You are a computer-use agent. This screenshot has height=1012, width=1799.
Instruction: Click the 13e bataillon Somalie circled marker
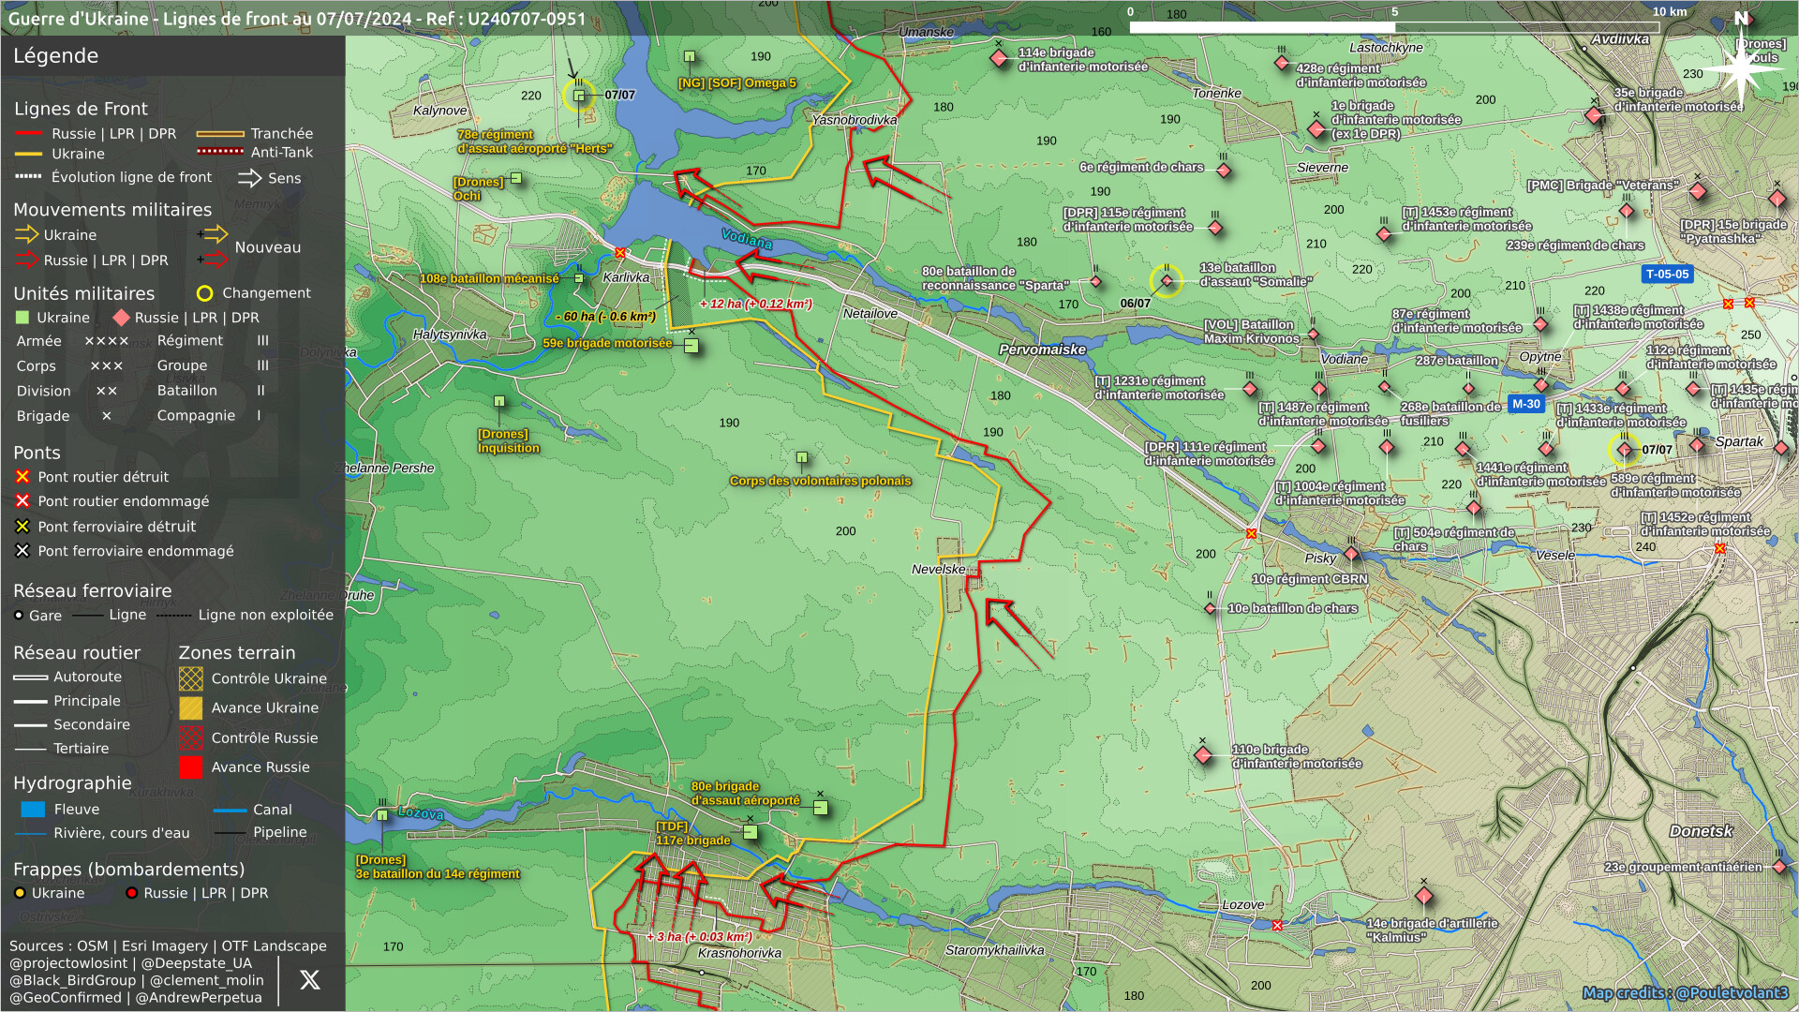(1166, 280)
